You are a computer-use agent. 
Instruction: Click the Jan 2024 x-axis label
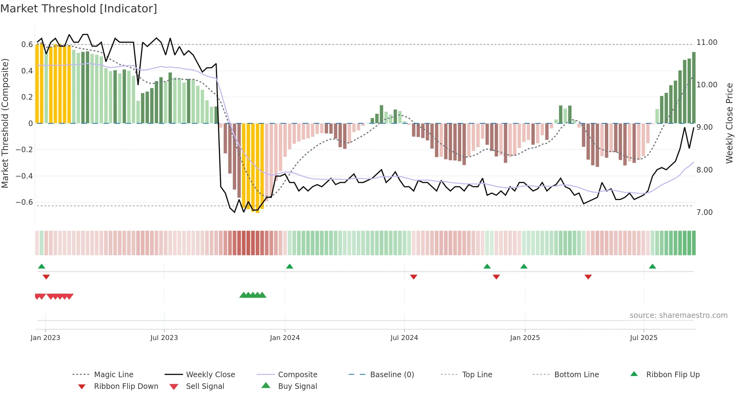(x=285, y=338)
